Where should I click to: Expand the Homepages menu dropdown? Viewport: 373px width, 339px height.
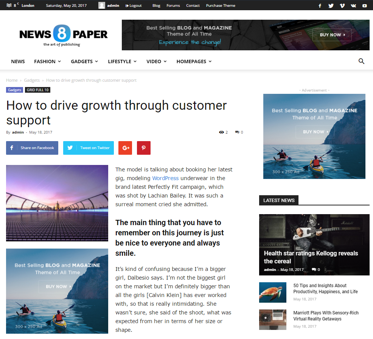pos(194,61)
